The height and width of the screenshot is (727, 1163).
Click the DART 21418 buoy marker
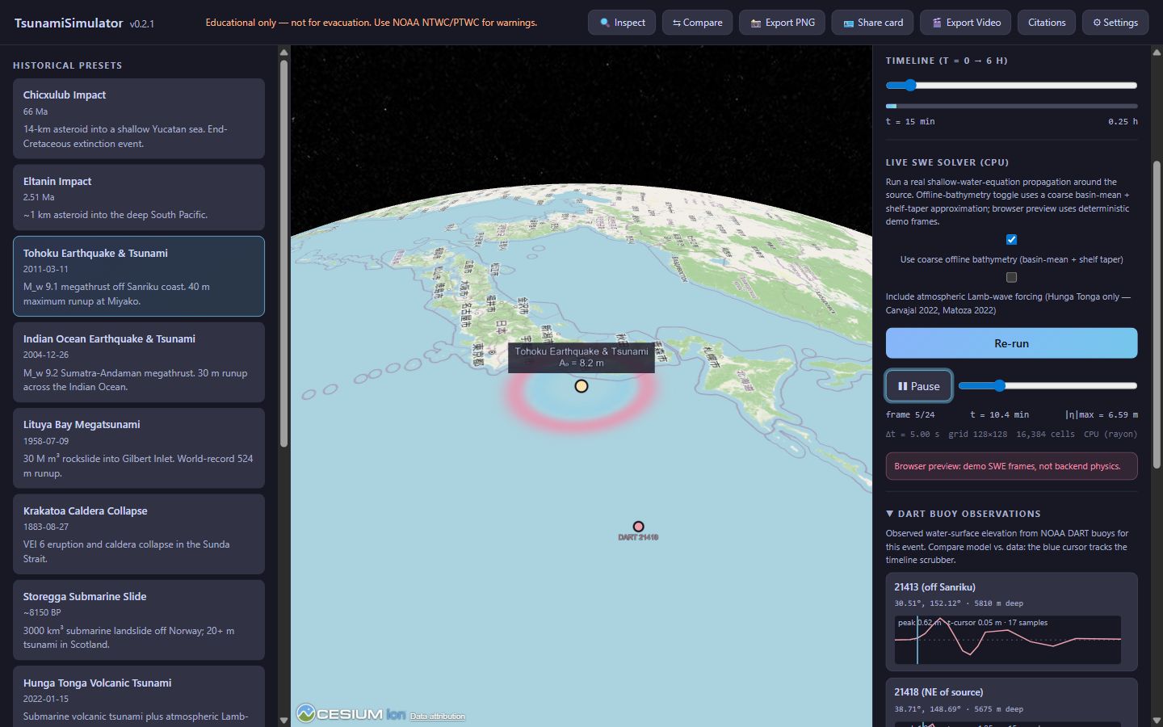(638, 527)
